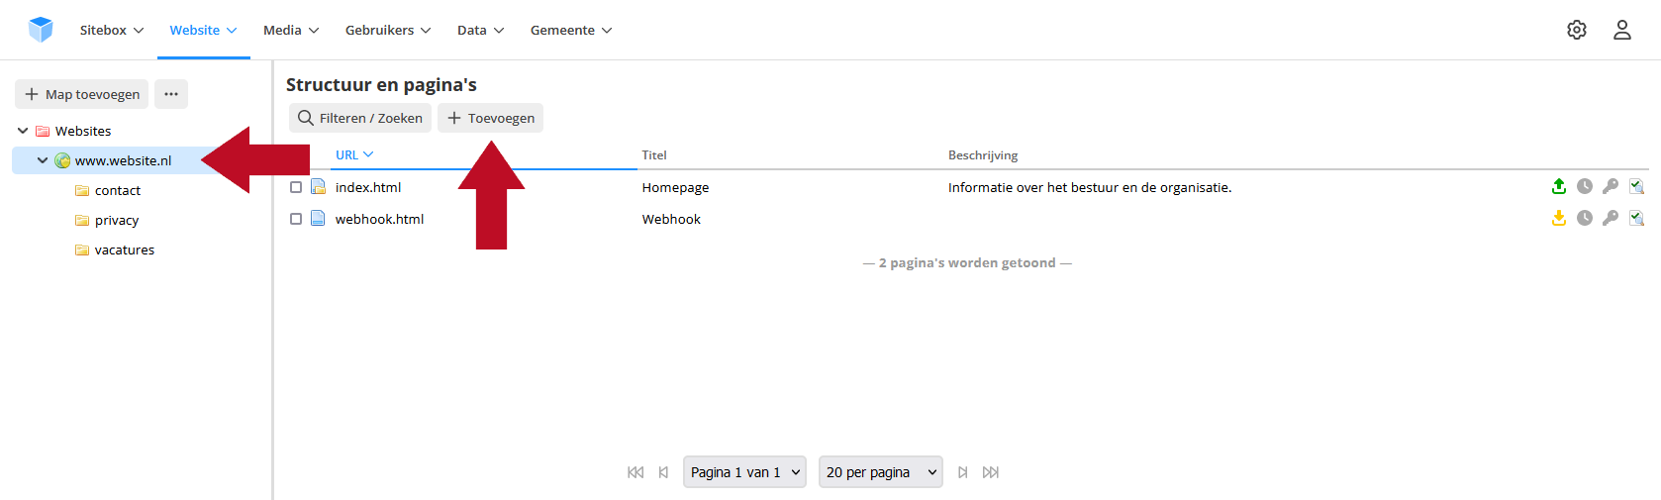
Task: Click the Sitebox cube logo
Action: coord(41,30)
